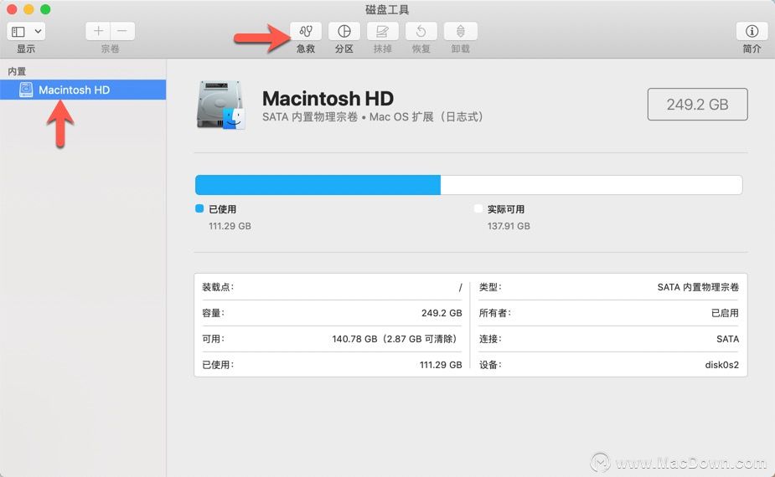Screen dimensions: 775x477
Task: Click the sidebar view icon
Action: pos(18,32)
